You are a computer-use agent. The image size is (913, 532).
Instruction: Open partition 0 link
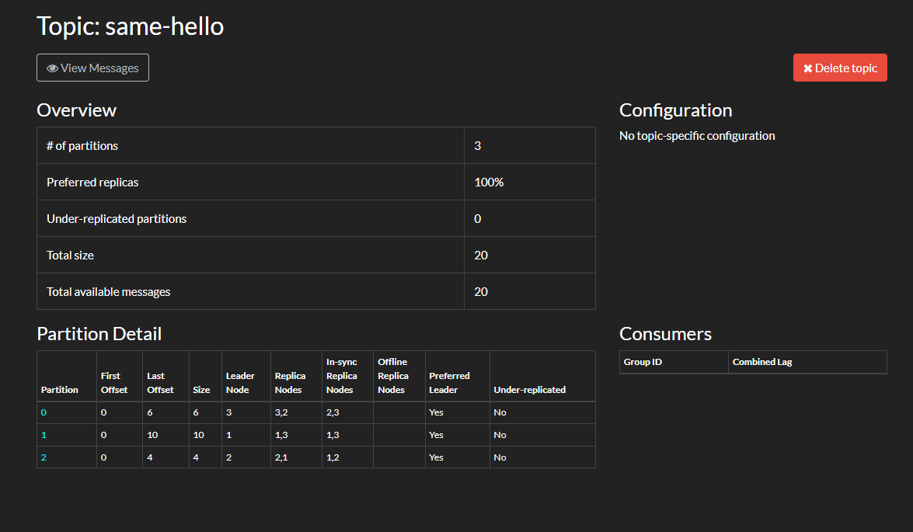point(44,412)
